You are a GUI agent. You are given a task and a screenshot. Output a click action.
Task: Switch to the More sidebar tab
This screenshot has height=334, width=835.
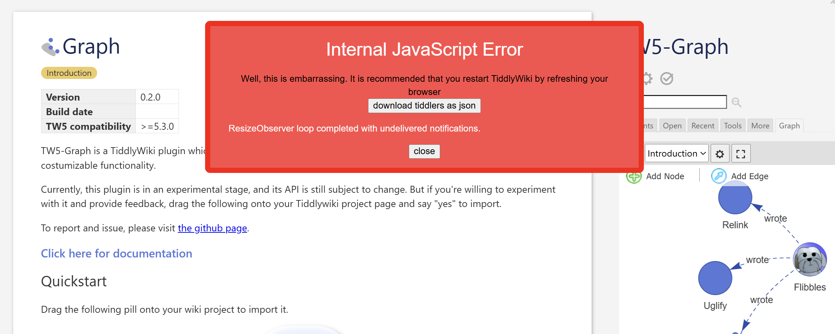tap(760, 126)
